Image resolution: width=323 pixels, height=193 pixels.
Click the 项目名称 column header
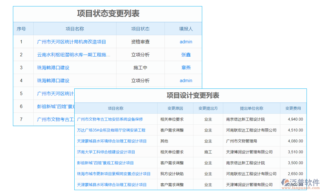coord(75,29)
